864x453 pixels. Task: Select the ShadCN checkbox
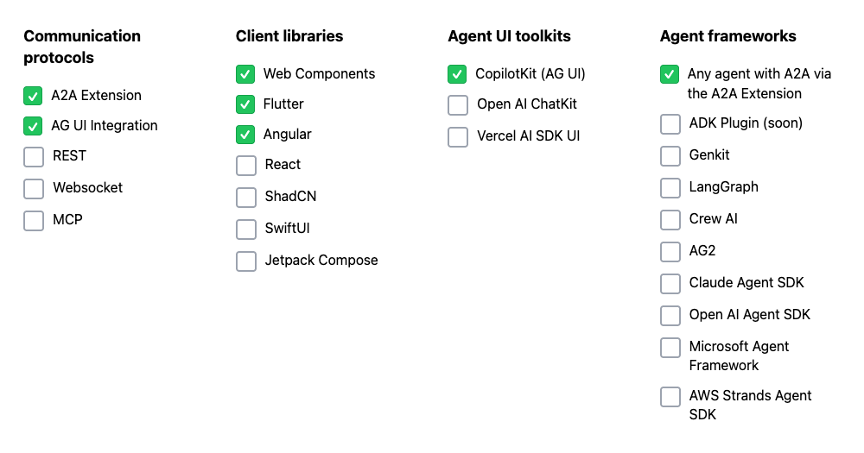click(246, 197)
